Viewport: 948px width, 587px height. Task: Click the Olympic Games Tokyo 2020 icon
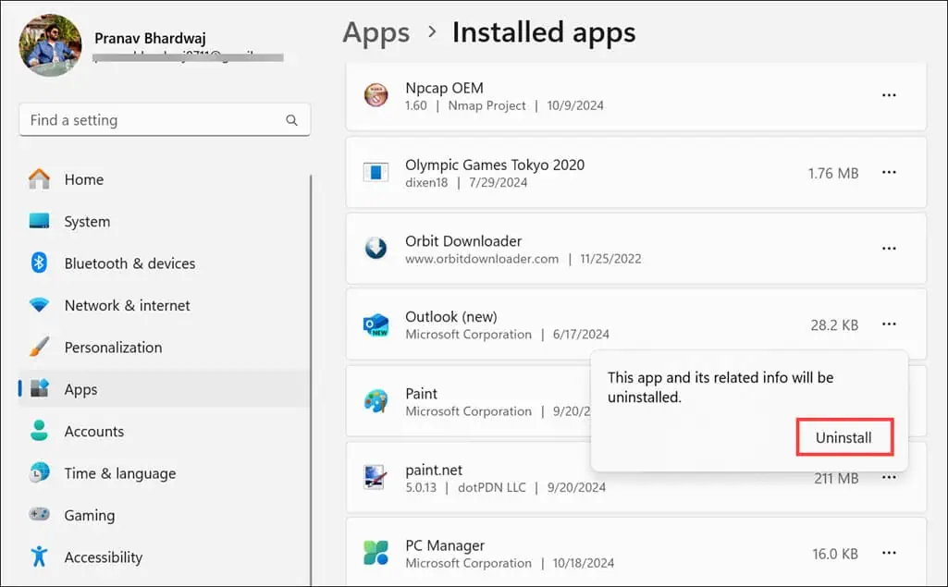coord(376,172)
